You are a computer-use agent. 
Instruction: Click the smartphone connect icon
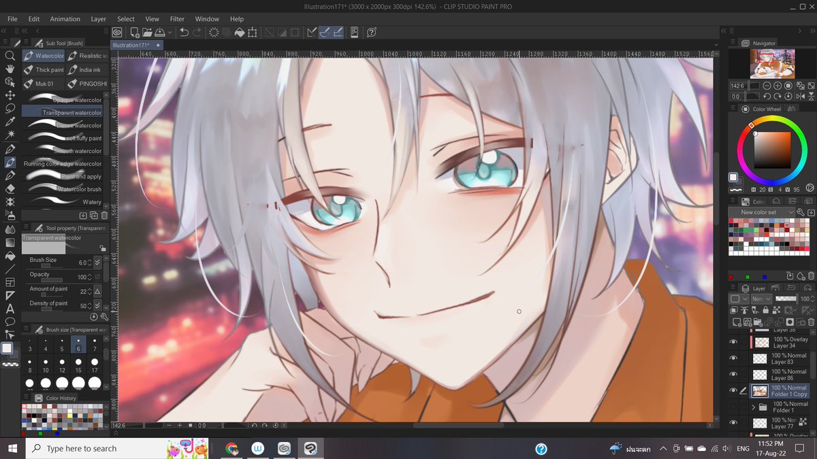pyautogui.click(x=355, y=32)
